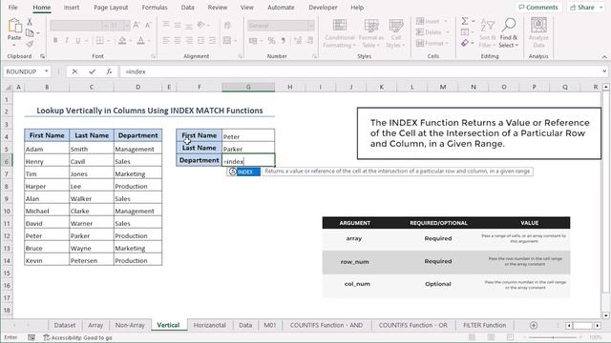The image size is (611, 343).
Task: Switch to the Formulas ribbon tab
Action: [155, 8]
